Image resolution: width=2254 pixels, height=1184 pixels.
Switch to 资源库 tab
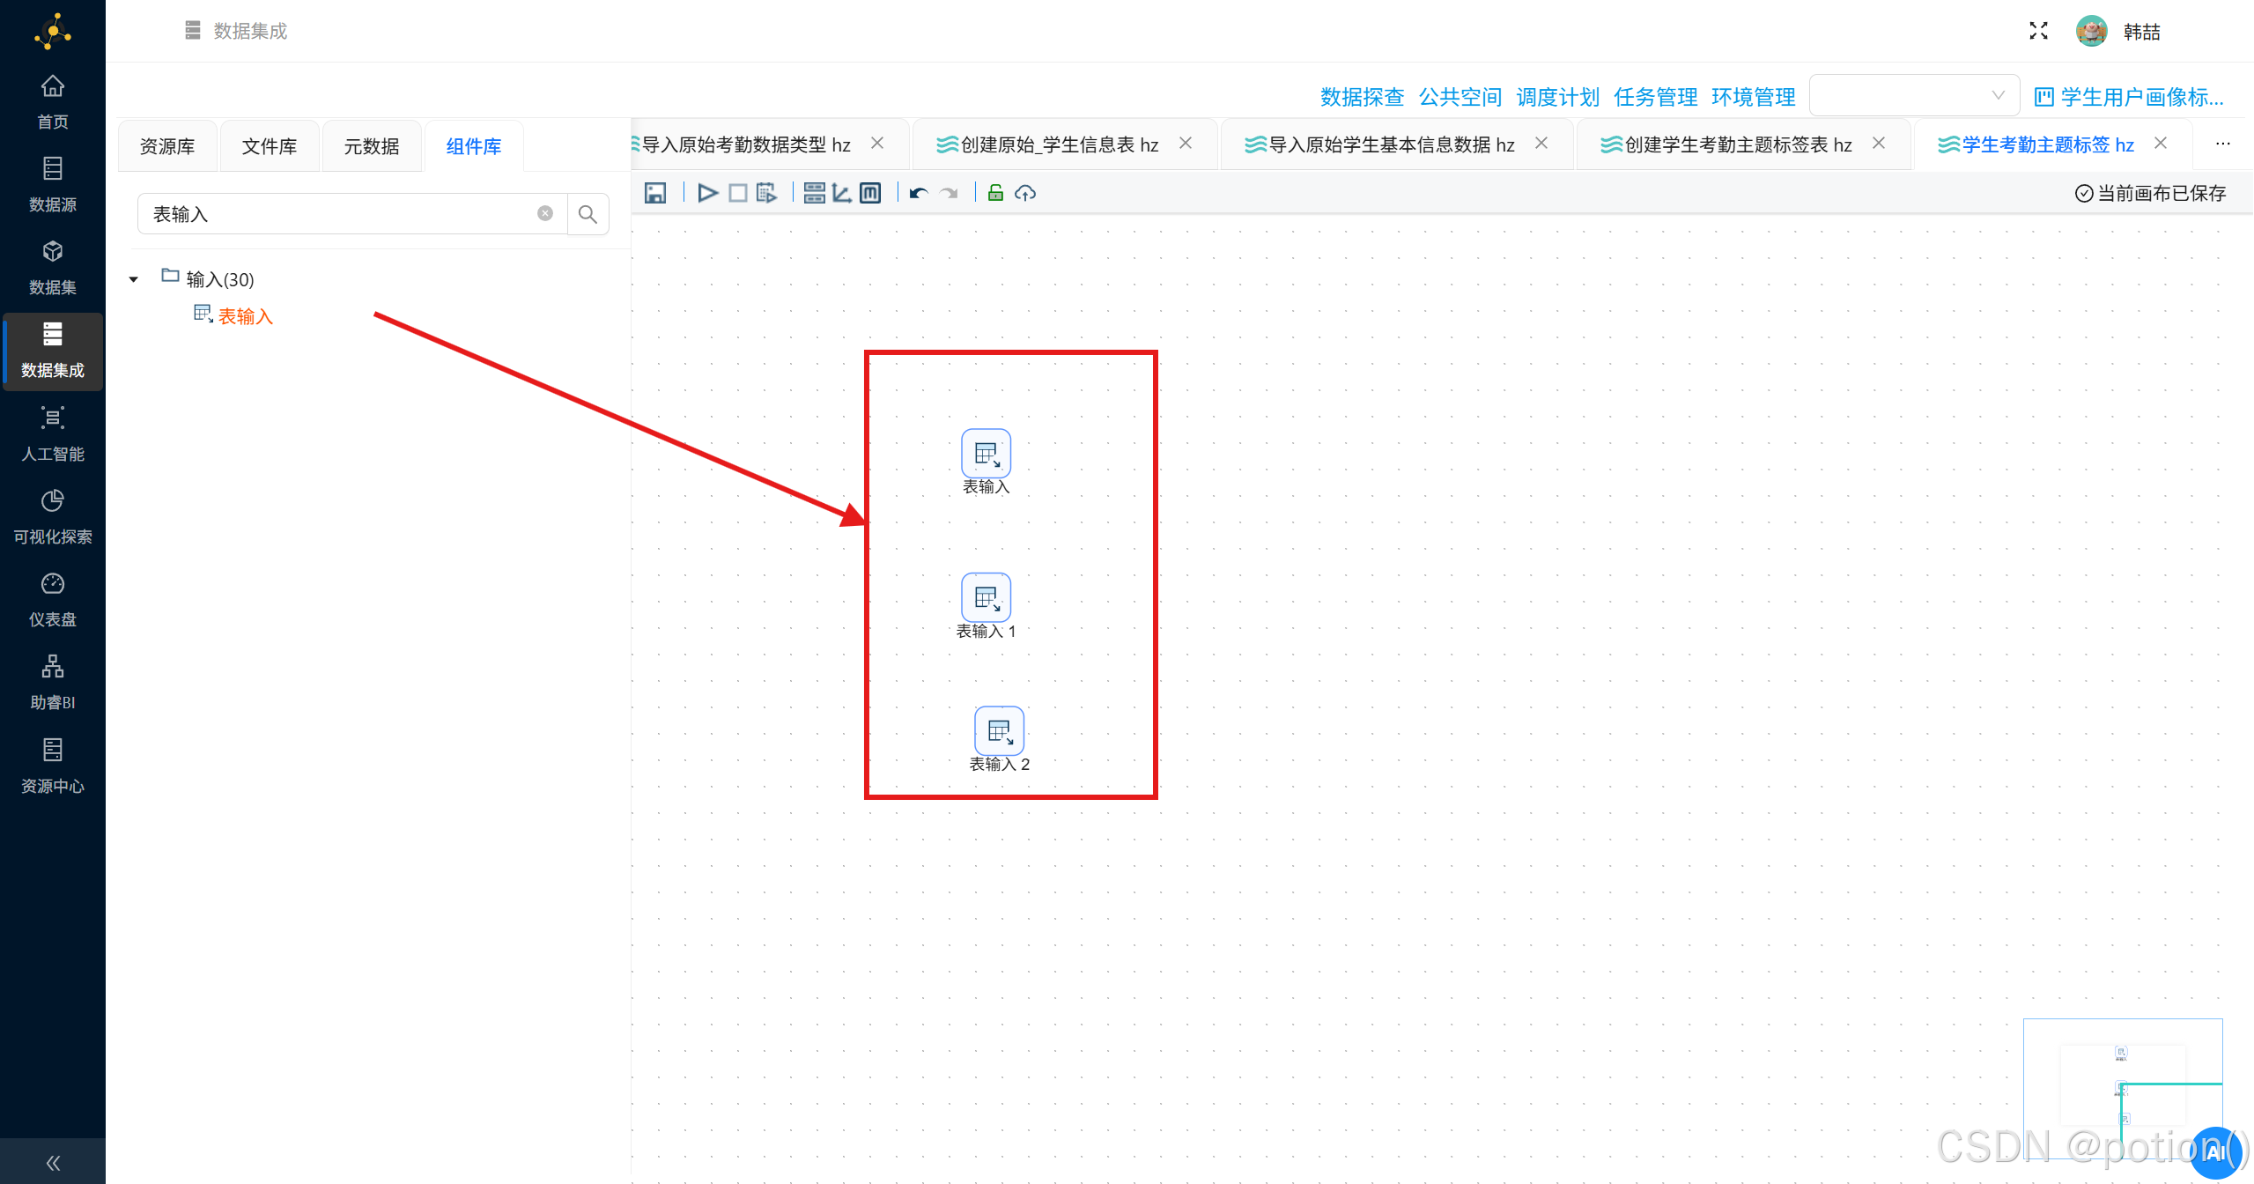pyautogui.click(x=167, y=145)
